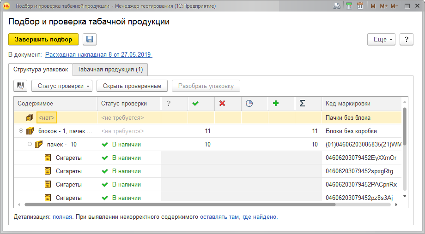425x234 pixels.
Task: Click <не требуется> status in блоков row
Action: point(122,131)
